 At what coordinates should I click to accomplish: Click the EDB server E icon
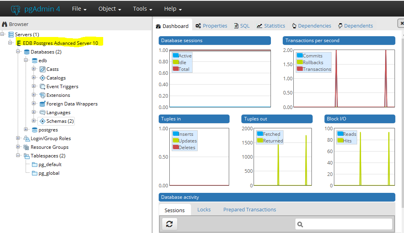click(19, 43)
